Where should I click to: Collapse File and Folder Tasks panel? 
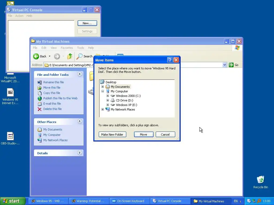click(79, 74)
